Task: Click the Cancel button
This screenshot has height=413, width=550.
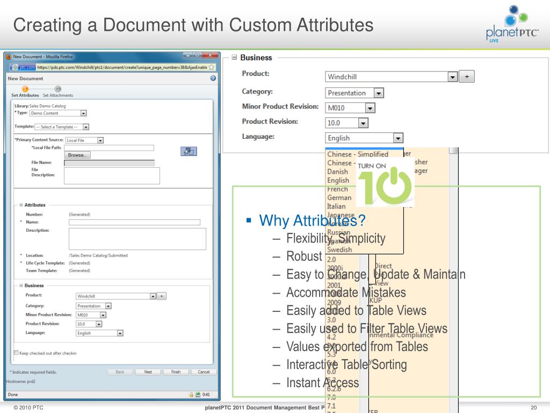Action: pos(204,372)
